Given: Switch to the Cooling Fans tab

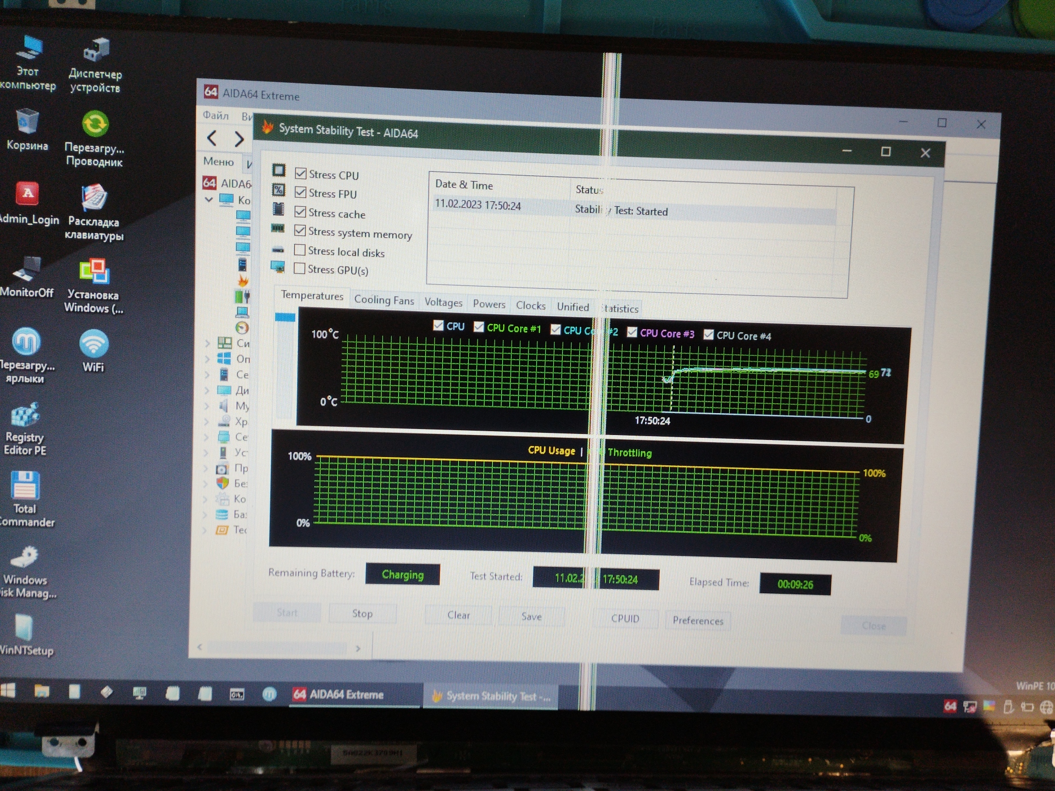Looking at the screenshot, I should pos(384,300).
